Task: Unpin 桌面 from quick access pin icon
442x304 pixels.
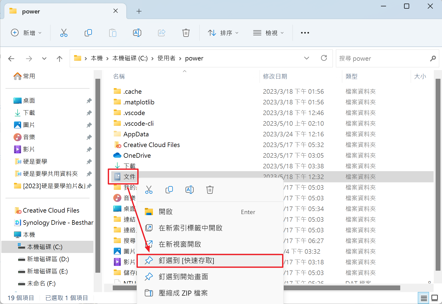Action: (89, 101)
